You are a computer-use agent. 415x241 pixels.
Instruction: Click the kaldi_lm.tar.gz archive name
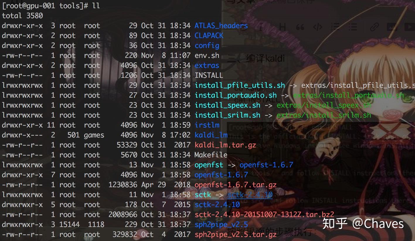(225, 145)
